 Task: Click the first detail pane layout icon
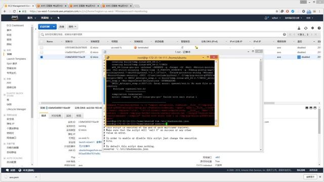pyautogui.click(x=307, y=108)
